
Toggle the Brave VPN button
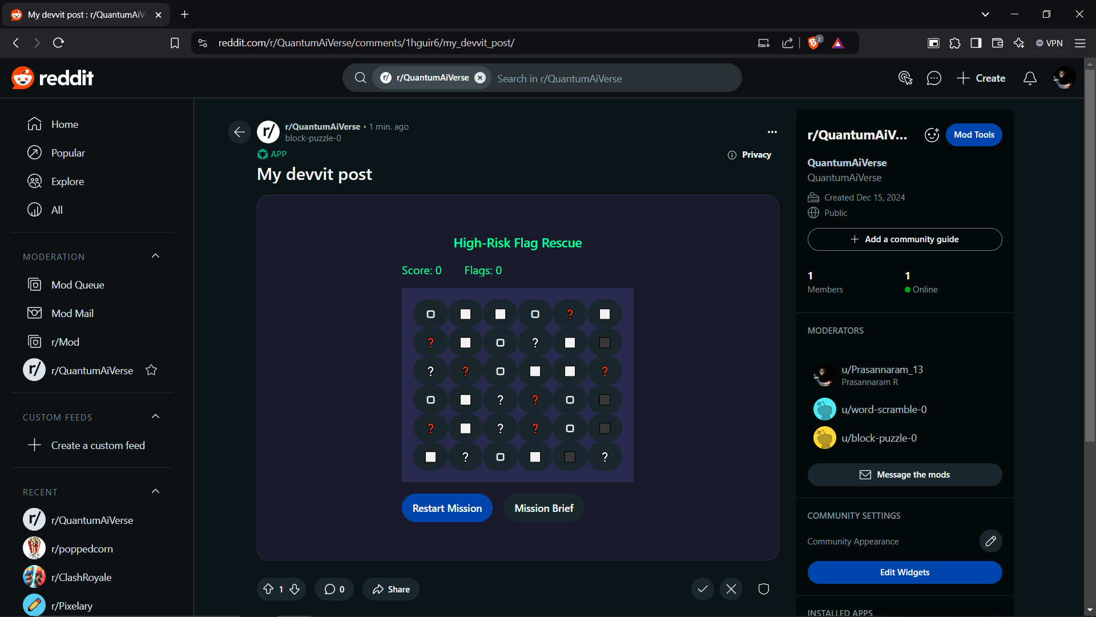coord(1050,43)
